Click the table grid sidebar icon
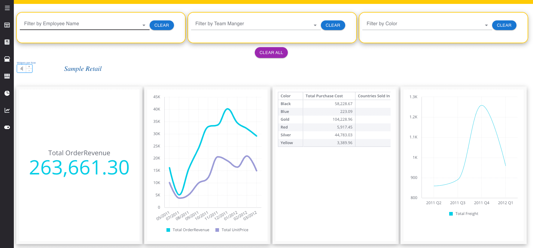The height and width of the screenshot is (248, 533). (x=7, y=25)
